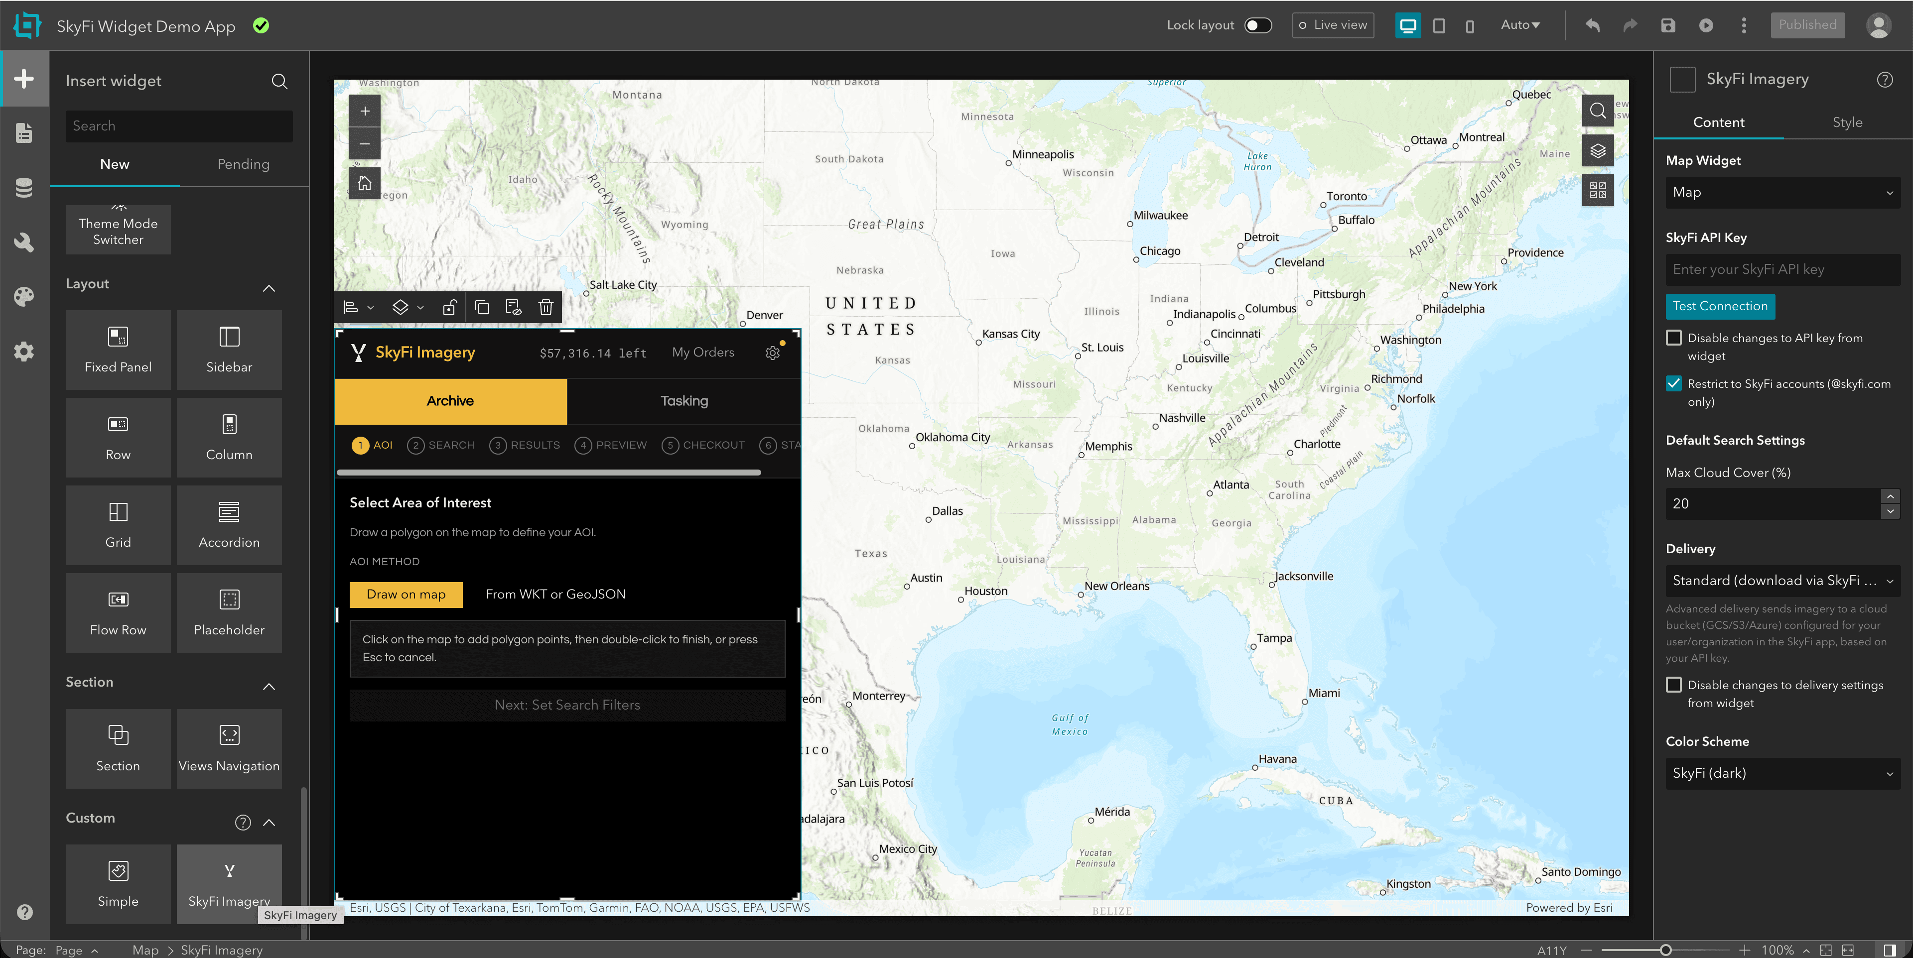Open the Insert widget plus tab
Image resolution: width=1913 pixels, height=958 pixels.
pos(24,78)
